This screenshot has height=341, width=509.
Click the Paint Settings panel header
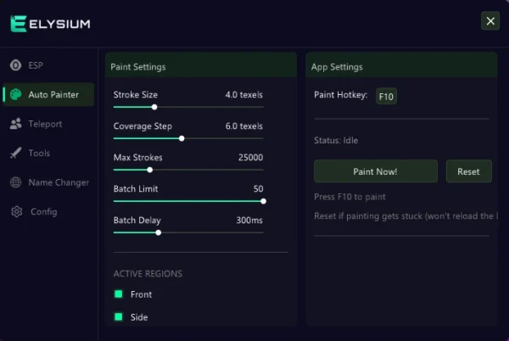201,66
